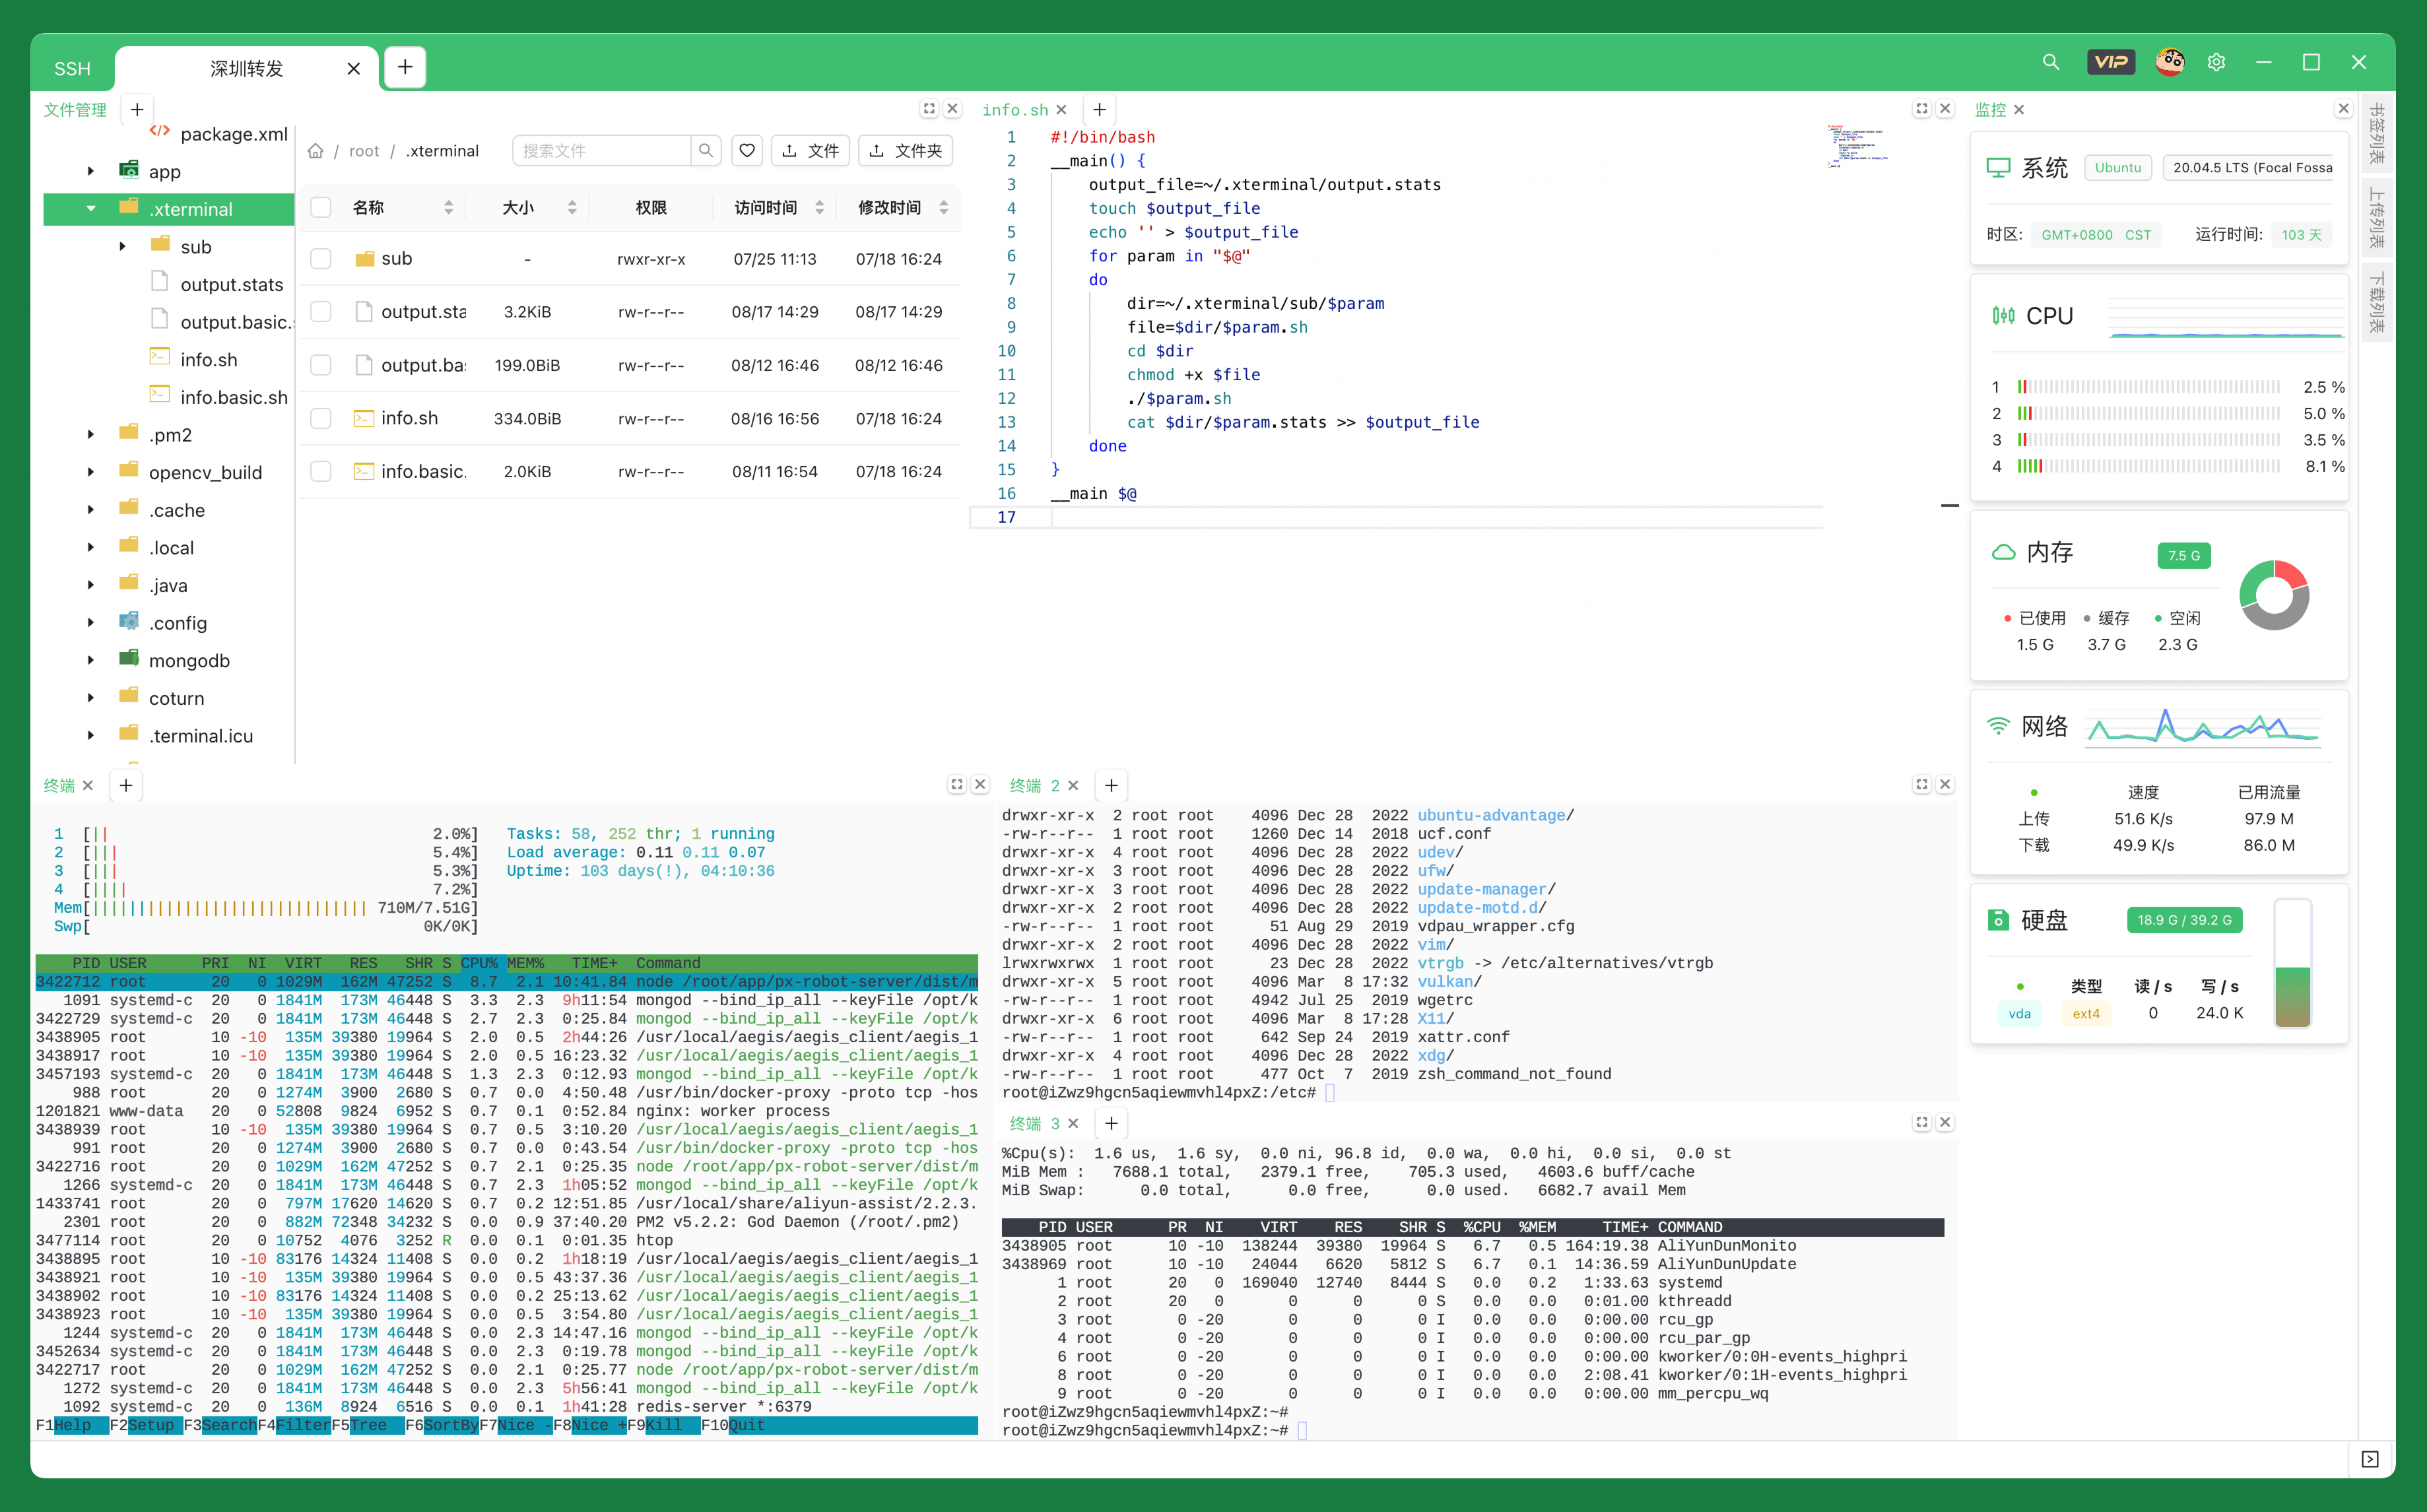Maximize the info.sh editor panel
Screen dimensions: 2427x1512
click(x=1921, y=109)
